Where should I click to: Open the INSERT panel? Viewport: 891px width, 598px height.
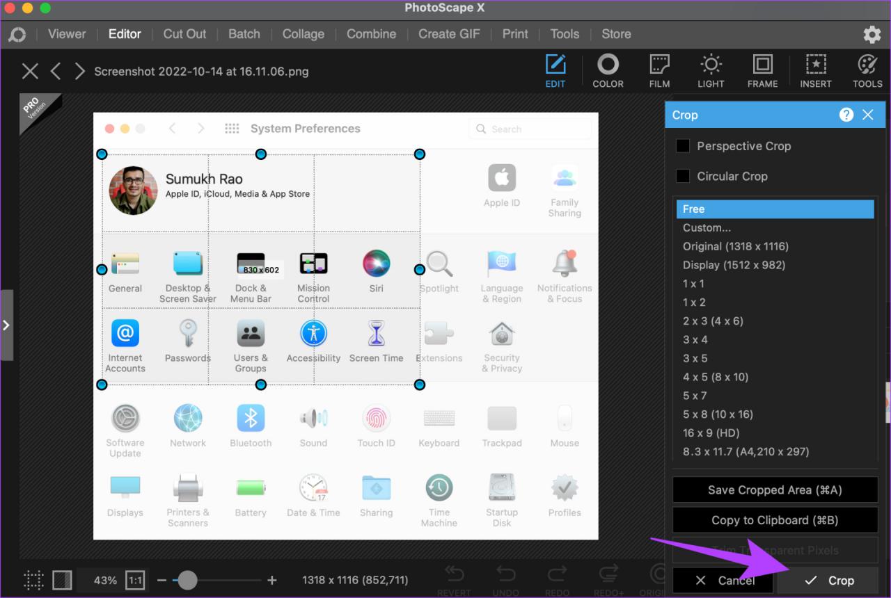click(816, 72)
